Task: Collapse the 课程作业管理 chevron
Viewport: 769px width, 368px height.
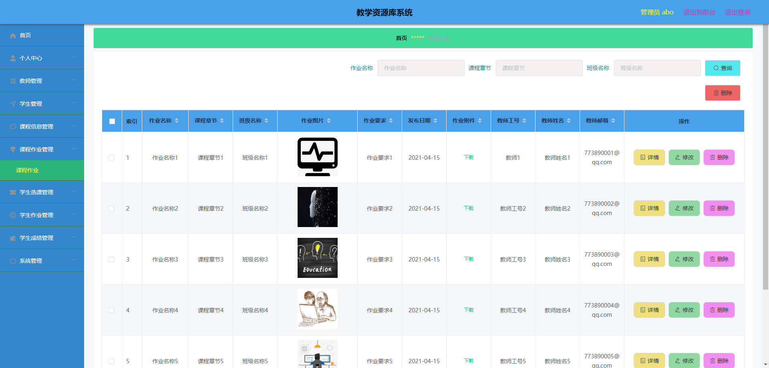Action: click(74, 149)
